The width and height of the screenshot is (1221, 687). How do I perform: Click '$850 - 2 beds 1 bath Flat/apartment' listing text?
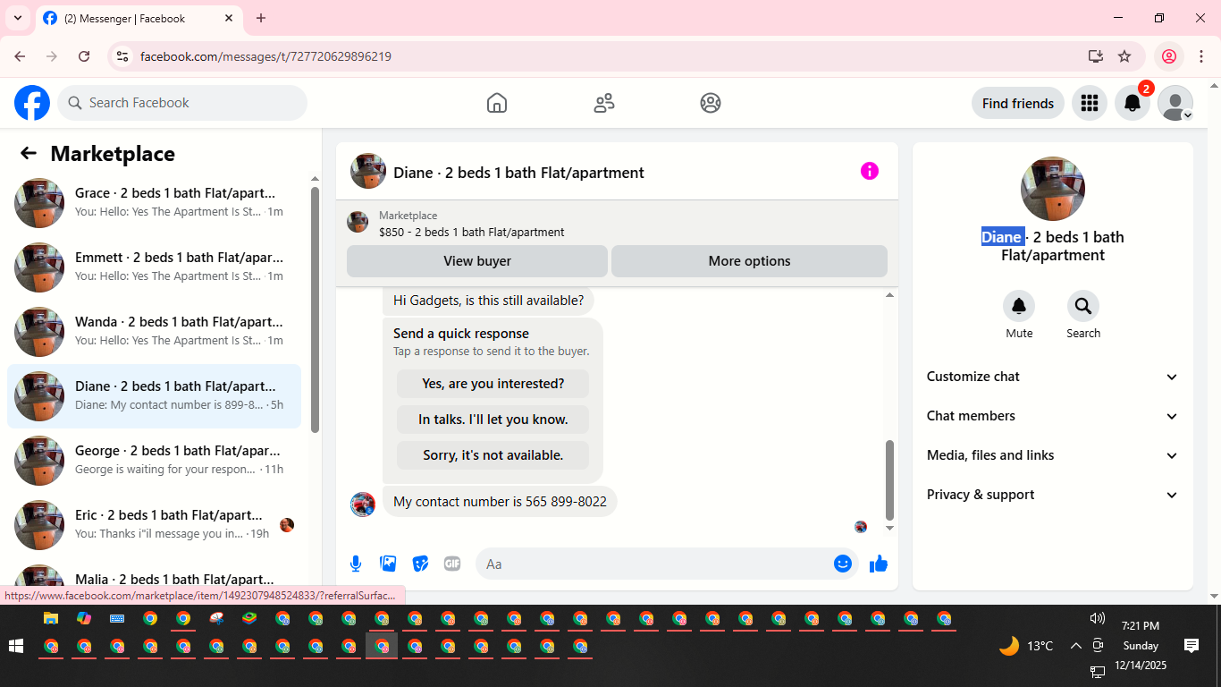click(471, 232)
